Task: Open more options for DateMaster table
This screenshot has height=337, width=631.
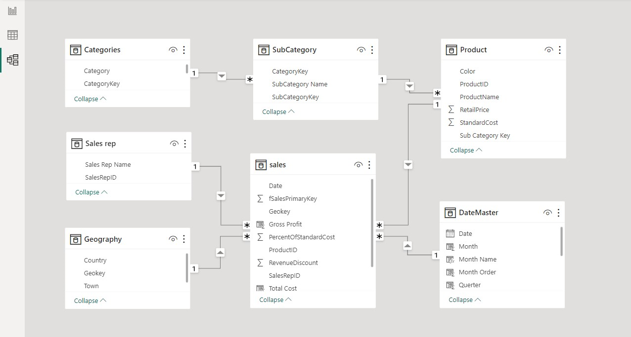Action: (558, 213)
